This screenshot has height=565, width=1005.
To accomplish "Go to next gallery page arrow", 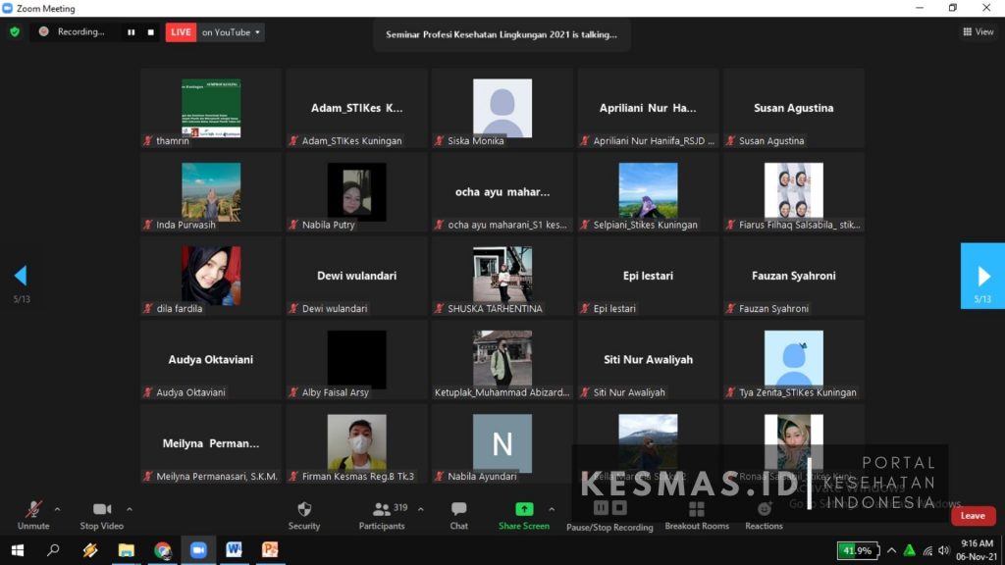I will tap(982, 276).
